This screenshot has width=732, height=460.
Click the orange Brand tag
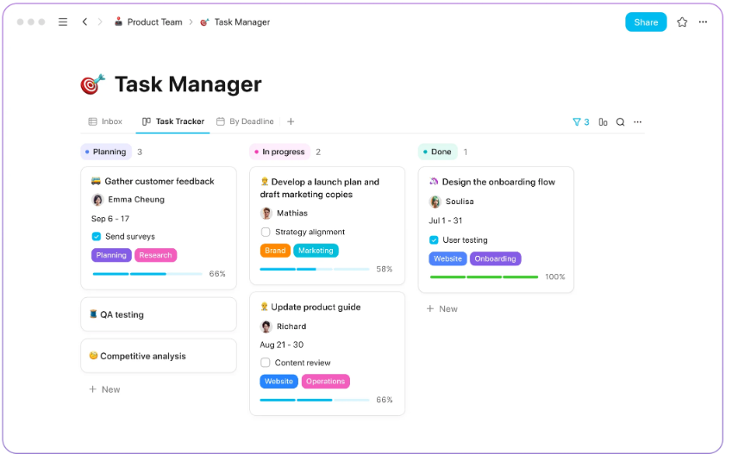coord(275,251)
